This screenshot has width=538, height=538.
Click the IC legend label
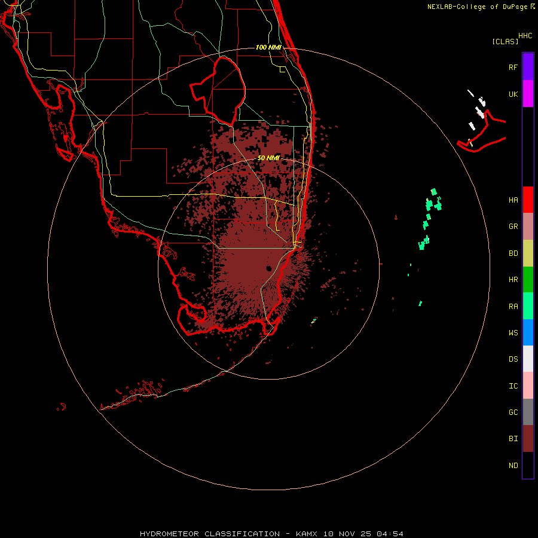[x=513, y=386]
